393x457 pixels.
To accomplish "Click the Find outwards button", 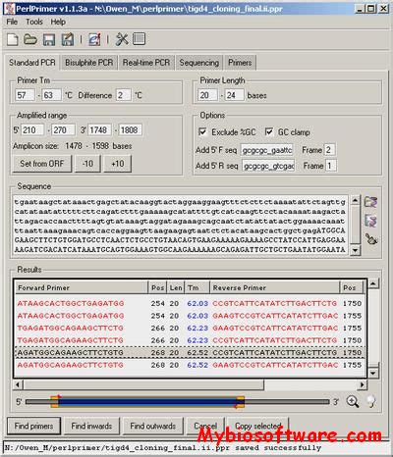I will pyautogui.click(x=153, y=426).
